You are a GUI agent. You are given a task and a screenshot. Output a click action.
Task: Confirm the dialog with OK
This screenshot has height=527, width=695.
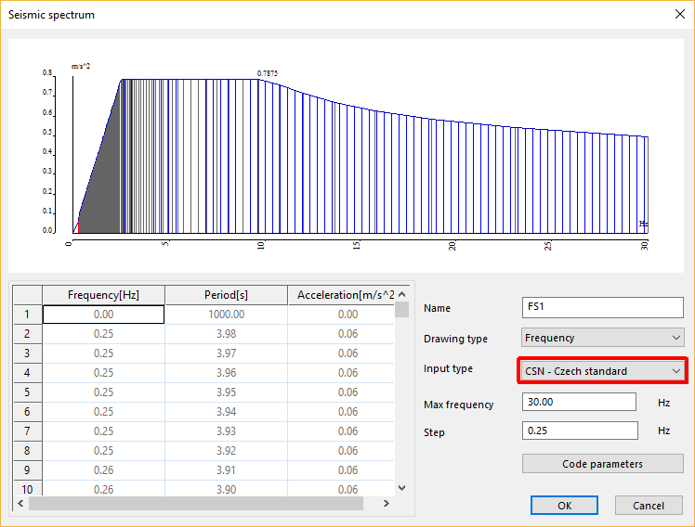[564, 506]
